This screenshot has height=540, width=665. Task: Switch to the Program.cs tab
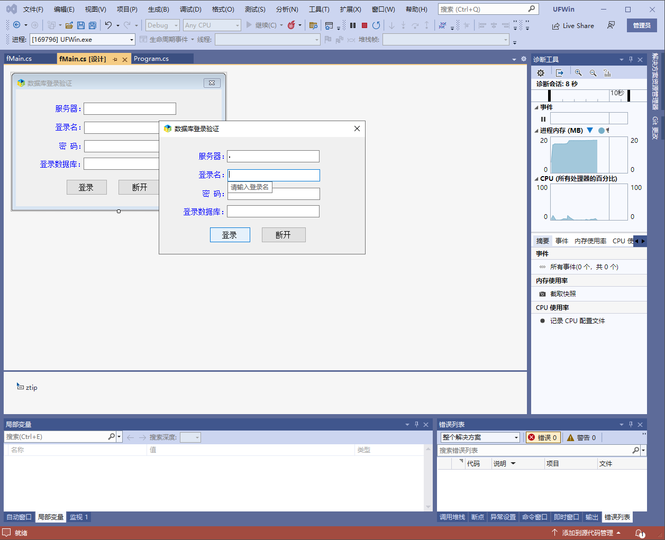click(x=151, y=59)
